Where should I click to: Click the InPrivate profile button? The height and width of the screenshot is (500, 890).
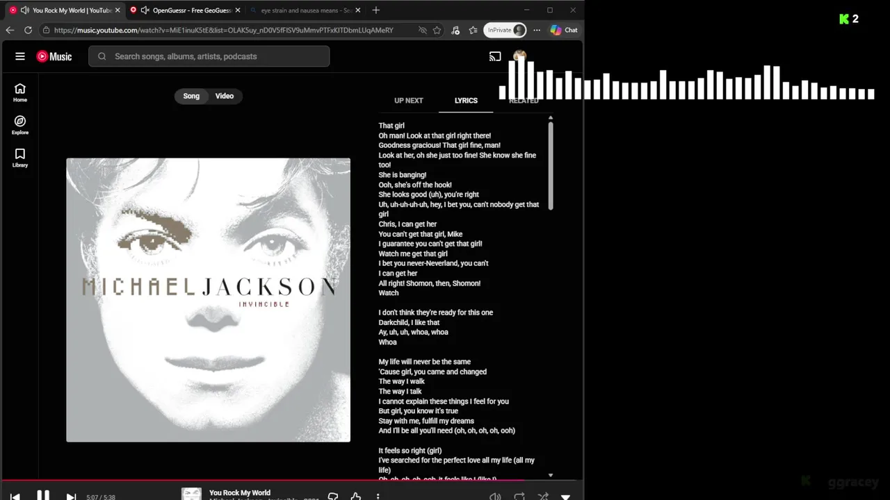[505, 30]
